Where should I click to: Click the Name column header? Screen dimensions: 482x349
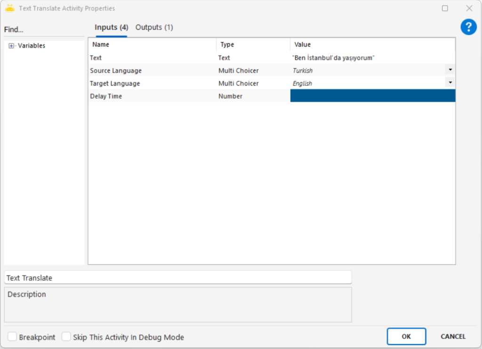(x=152, y=45)
